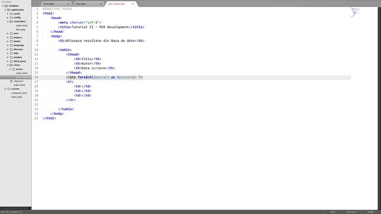Viewport: 381px width, 214px height.
Task: Click the DOCTYPE html line of code
Action: click(57, 9)
